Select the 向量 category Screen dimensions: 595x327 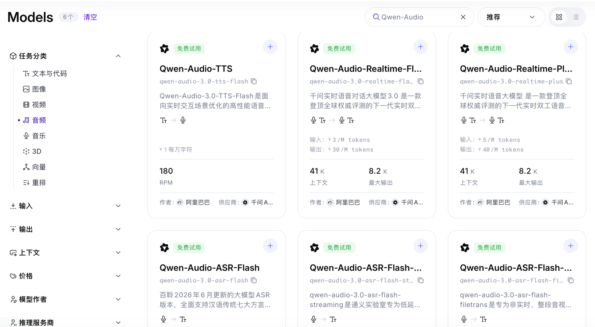(x=35, y=167)
